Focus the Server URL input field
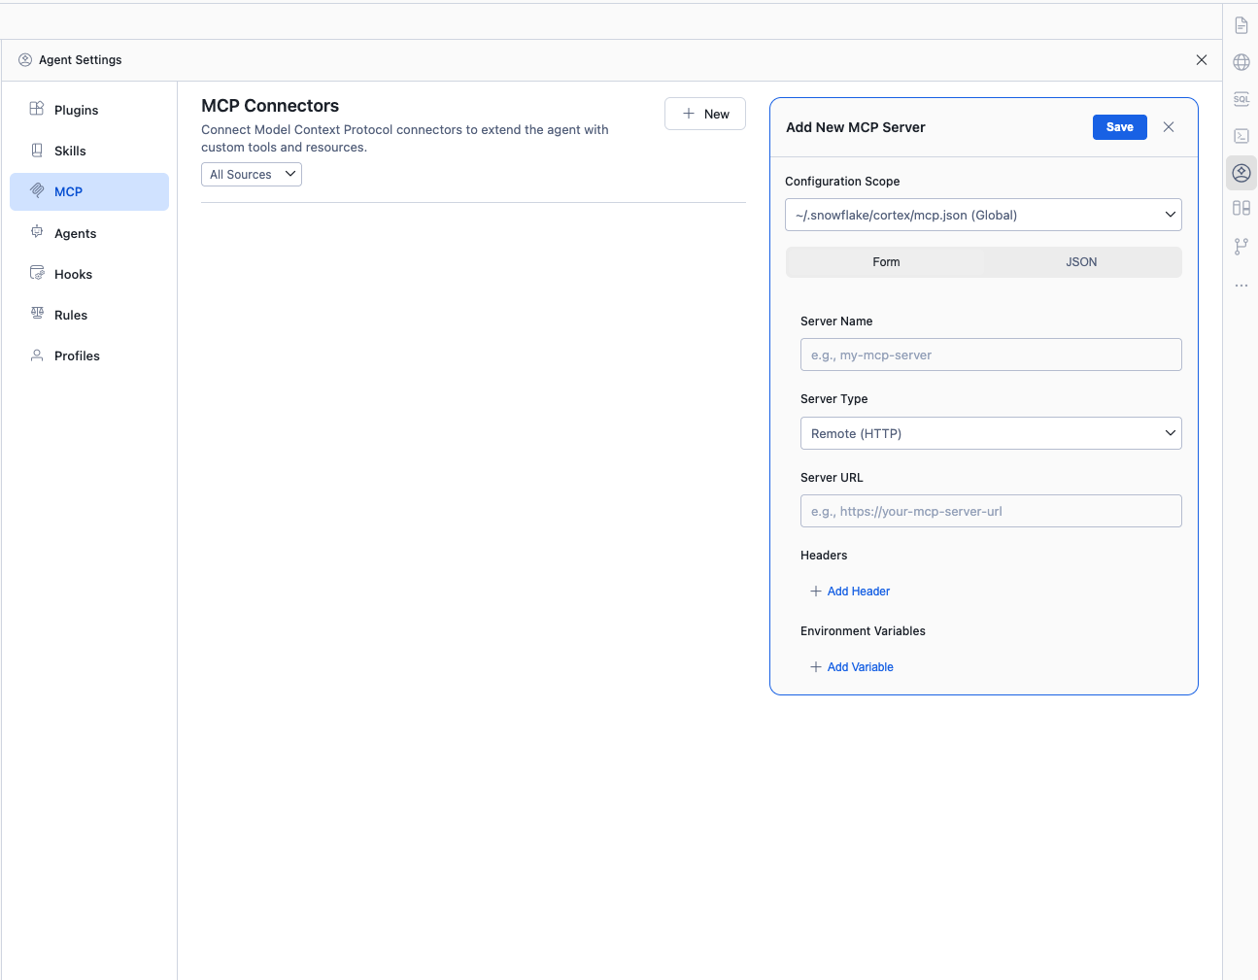The height and width of the screenshot is (980, 1258). coord(991,511)
